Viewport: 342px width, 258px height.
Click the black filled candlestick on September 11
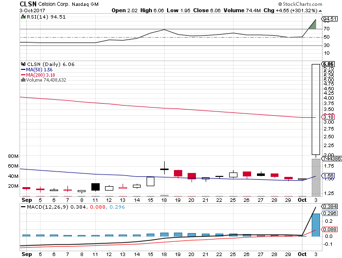click(x=95, y=187)
